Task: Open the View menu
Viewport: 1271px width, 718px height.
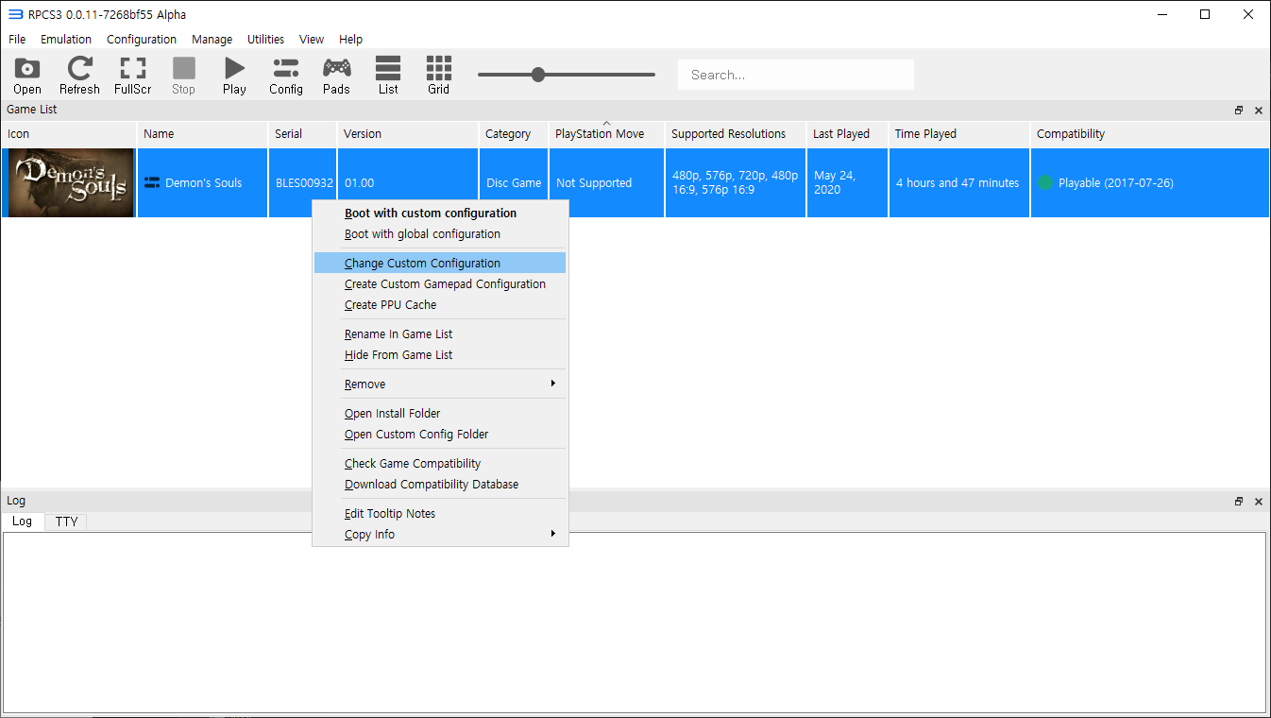Action: coord(312,40)
